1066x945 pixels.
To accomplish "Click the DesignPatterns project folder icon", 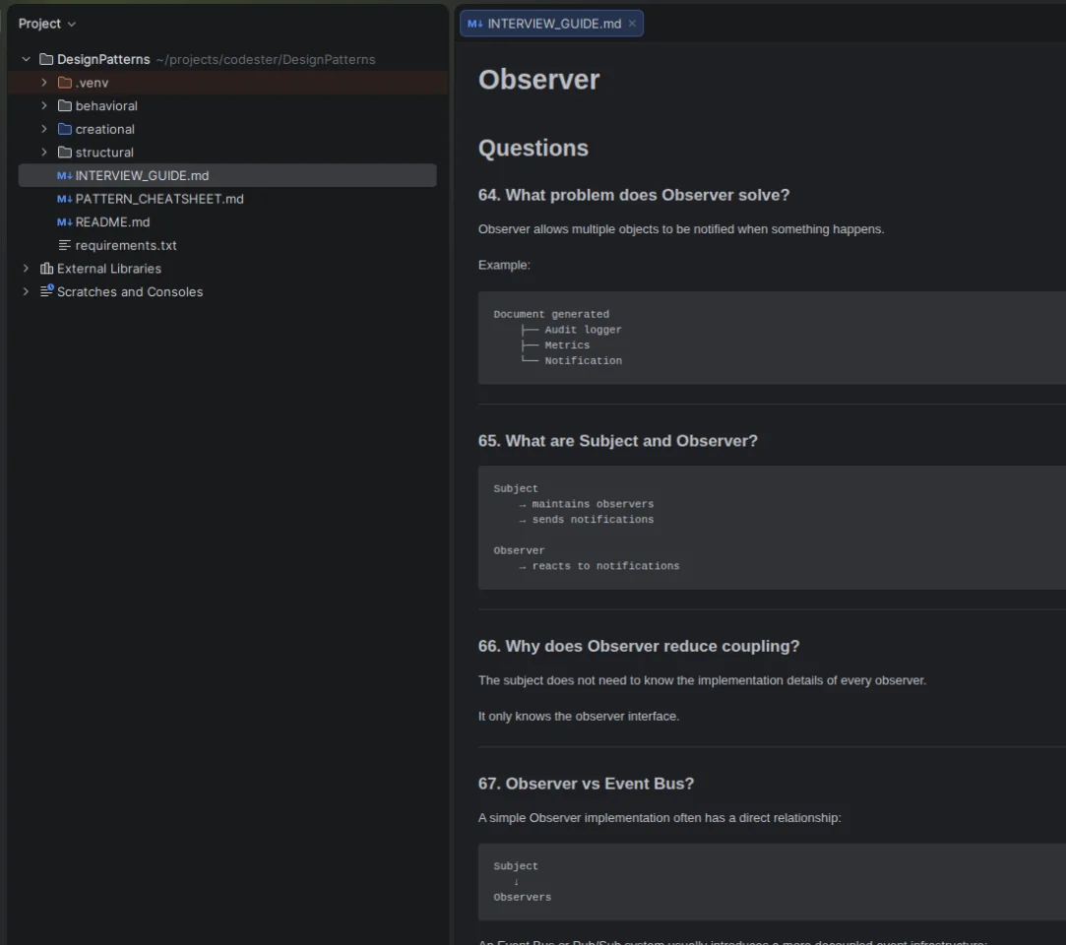I will tap(46, 59).
